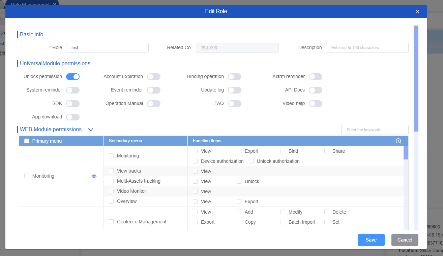The width and height of the screenshot is (443, 256).
Task: Turn off the Unlock permission switch
Action: click(73, 77)
